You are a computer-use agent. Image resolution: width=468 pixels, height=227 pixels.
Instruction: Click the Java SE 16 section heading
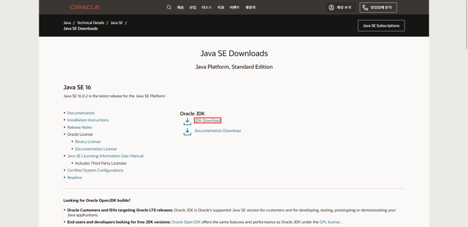(77, 88)
